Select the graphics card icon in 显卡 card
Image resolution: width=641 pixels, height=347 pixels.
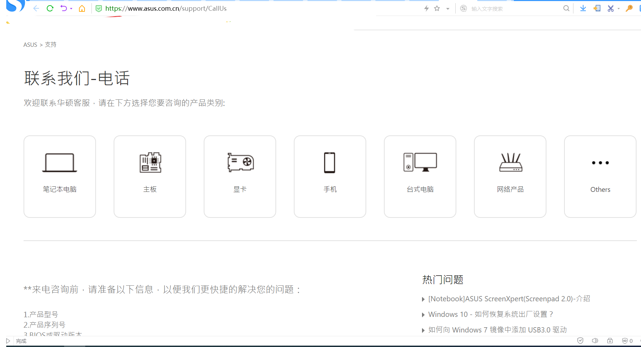[x=240, y=162]
